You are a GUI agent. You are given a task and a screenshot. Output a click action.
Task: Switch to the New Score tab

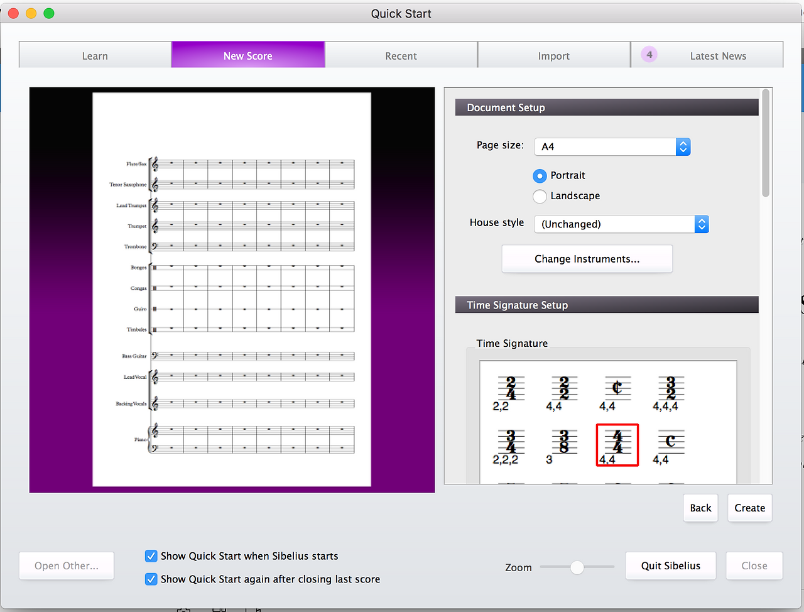pos(248,55)
